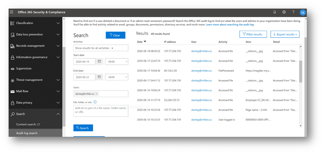Open the settings gear
Screen dimensions: 324x154
pos(284,12)
